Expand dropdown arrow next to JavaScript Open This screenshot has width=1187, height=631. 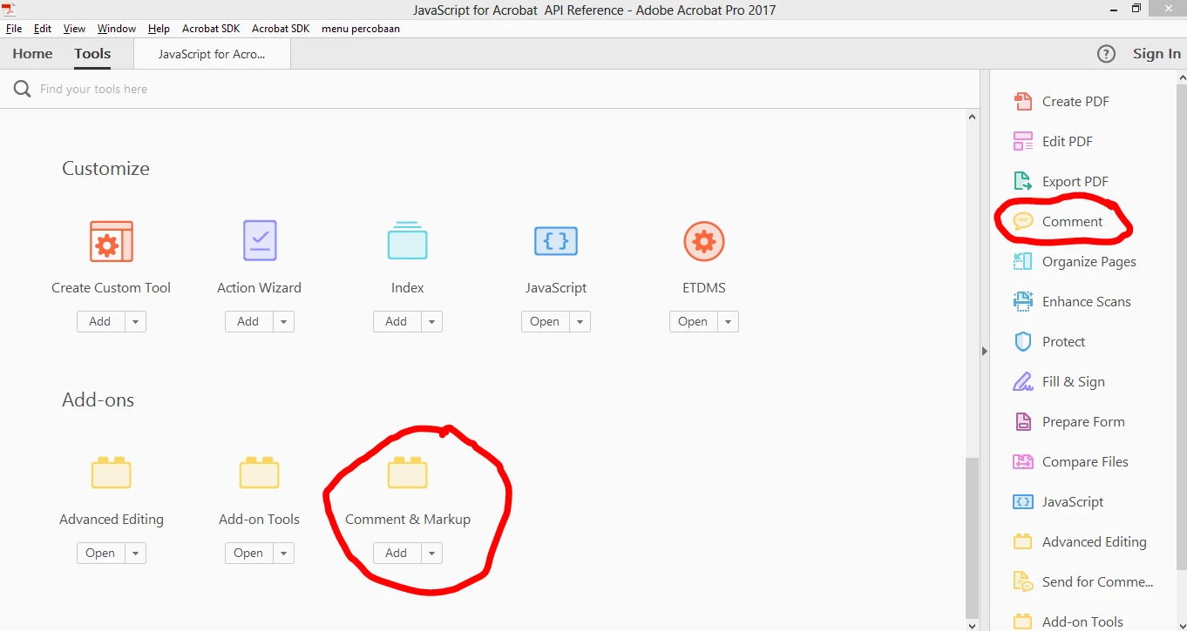(x=580, y=321)
